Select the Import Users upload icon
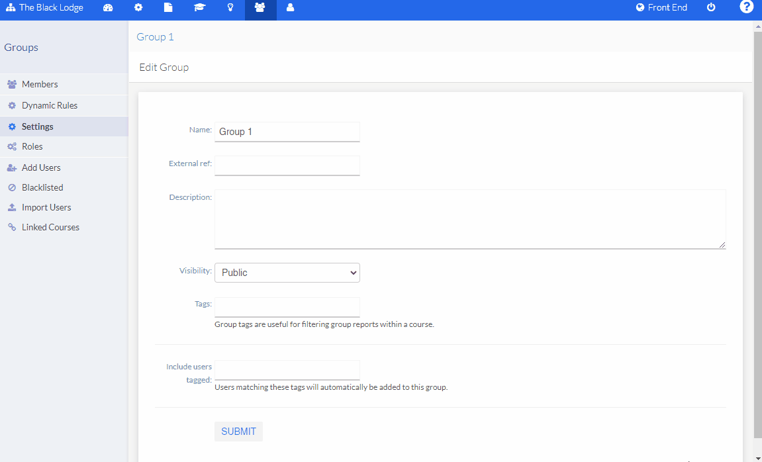Screen dimensions: 762x462 point(12,207)
